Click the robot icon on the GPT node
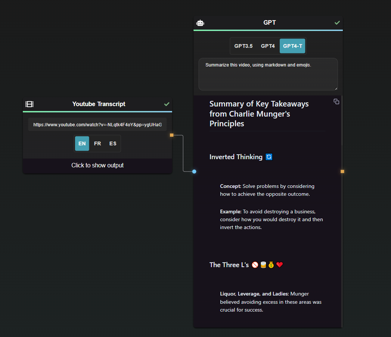 click(200, 22)
